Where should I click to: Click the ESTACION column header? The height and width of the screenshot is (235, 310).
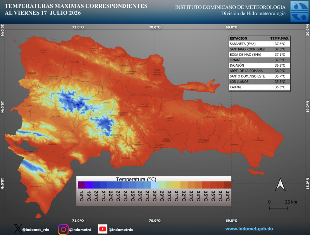tap(238, 38)
